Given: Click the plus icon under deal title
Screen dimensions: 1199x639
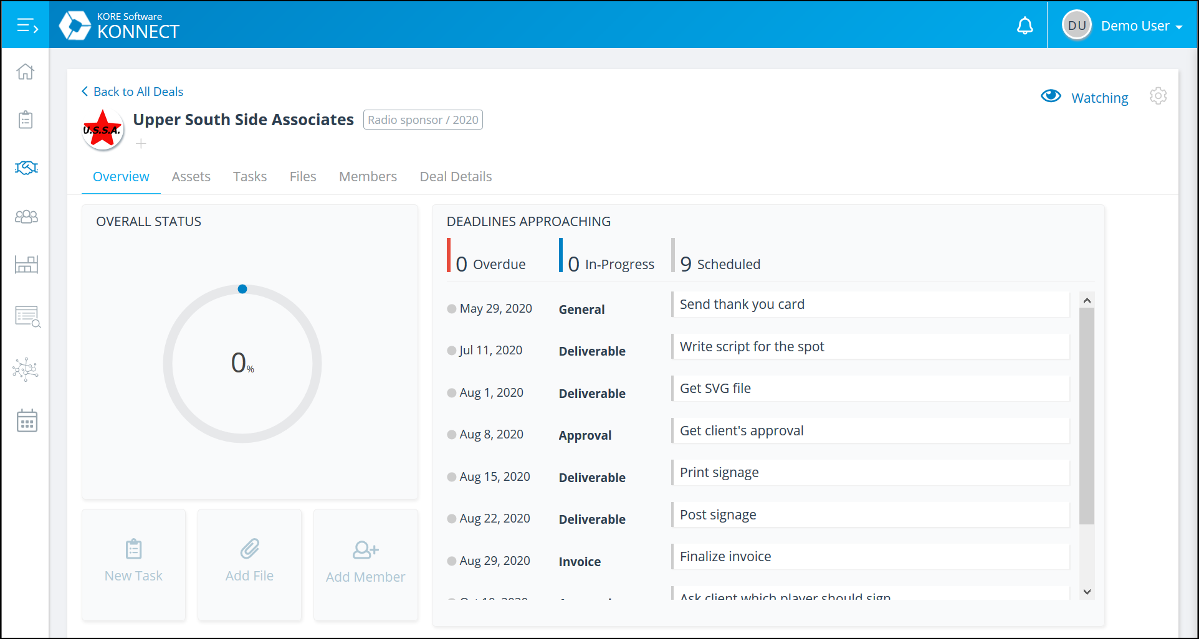Looking at the screenshot, I should 141,144.
